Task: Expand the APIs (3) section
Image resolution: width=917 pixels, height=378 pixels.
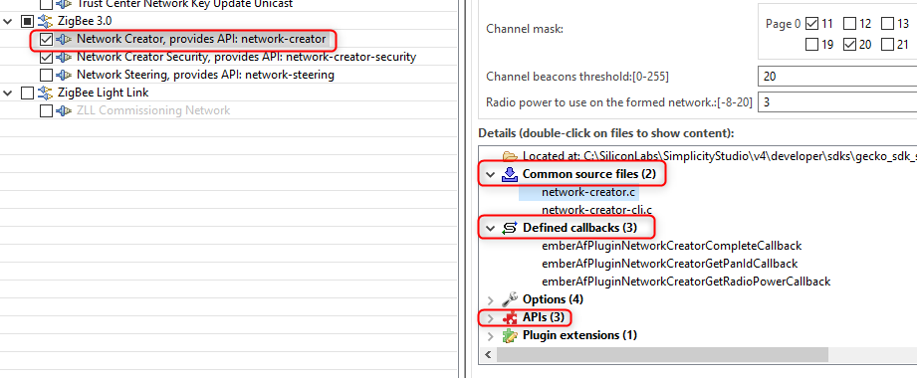Action: (490, 318)
